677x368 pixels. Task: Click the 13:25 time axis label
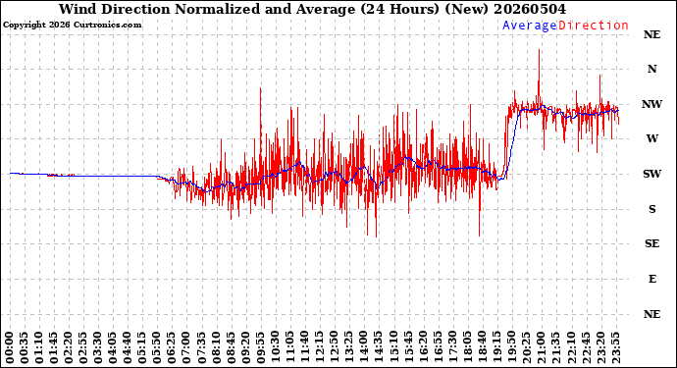pyautogui.click(x=349, y=348)
